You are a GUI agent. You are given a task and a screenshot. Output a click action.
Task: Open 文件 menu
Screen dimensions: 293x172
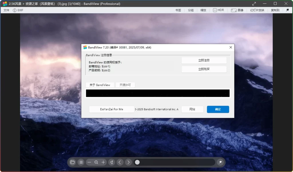click(x=6, y=10)
